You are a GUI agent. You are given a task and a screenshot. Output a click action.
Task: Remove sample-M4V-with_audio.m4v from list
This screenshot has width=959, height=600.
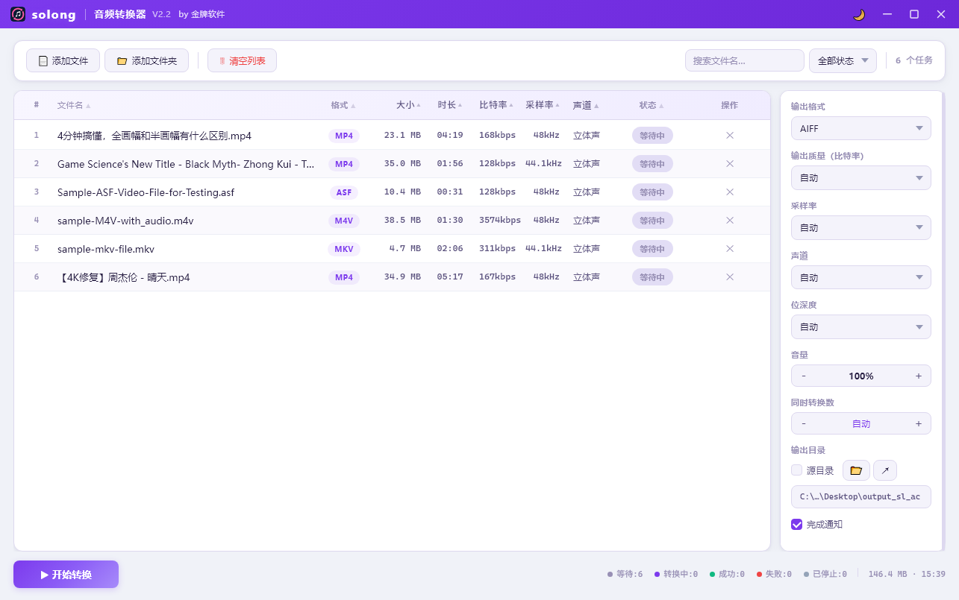click(730, 220)
